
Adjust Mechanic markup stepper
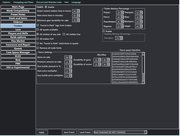click(141, 22)
